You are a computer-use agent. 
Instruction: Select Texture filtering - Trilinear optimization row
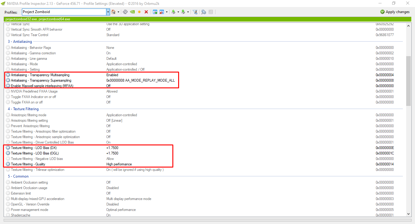point(204,170)
